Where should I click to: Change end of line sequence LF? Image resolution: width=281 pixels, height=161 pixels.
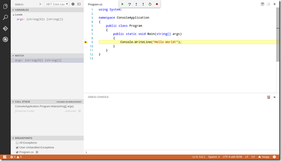coord(247,157)
